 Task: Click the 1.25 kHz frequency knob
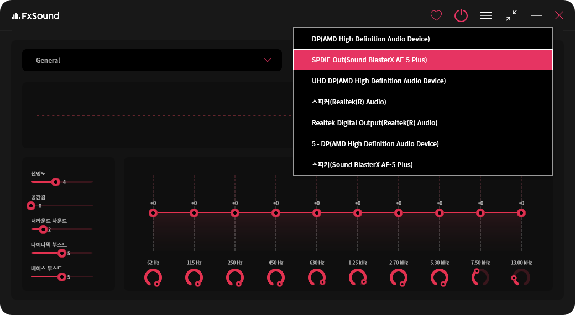[358, 277]
